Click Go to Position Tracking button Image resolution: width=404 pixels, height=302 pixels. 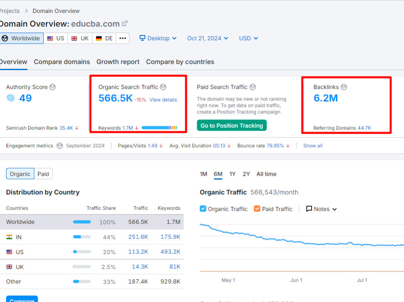(x=231, y=125)
